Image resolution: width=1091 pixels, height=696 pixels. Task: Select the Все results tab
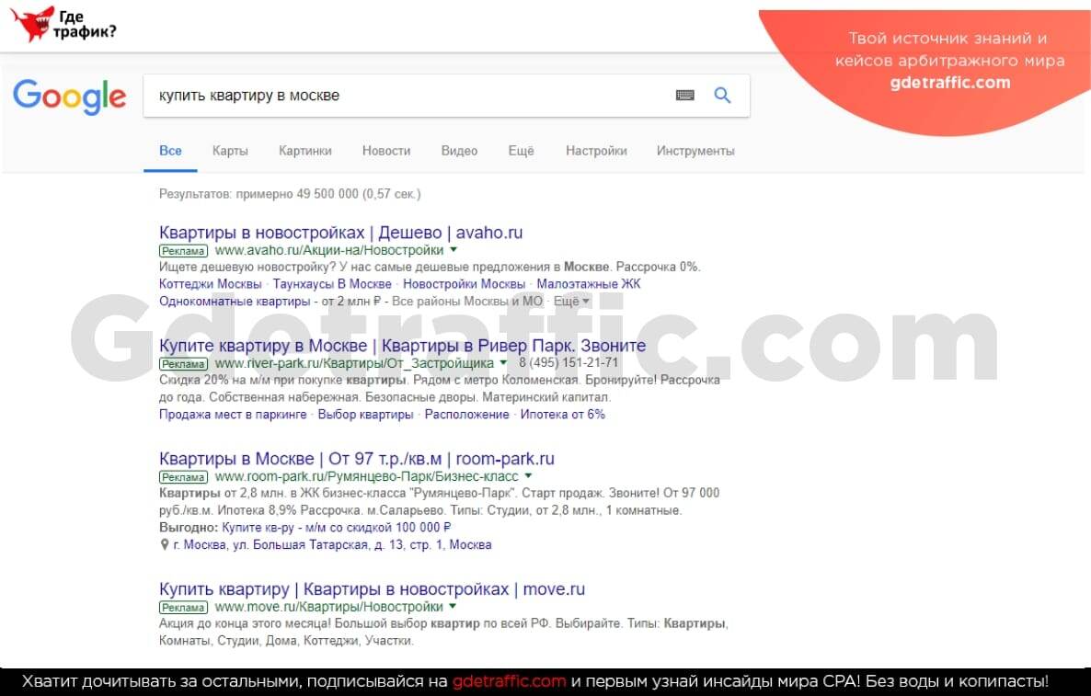click(x=170, y=151)
